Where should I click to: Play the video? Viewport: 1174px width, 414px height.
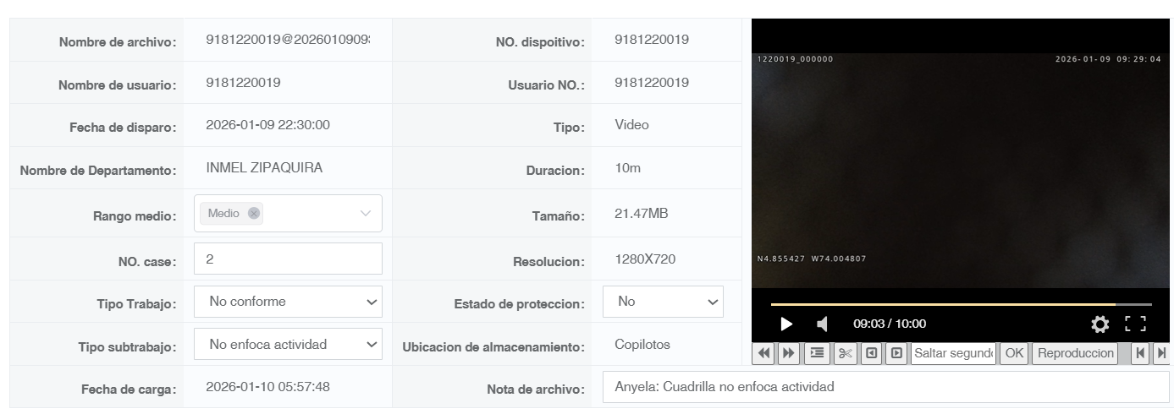point(786,324)
